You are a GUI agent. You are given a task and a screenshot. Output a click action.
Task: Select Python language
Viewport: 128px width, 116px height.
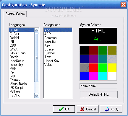22,92
